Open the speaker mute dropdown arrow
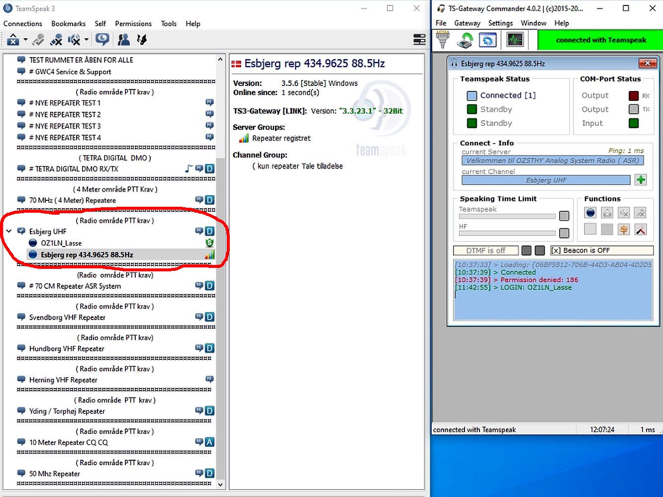663x497 pixels. 87,40
